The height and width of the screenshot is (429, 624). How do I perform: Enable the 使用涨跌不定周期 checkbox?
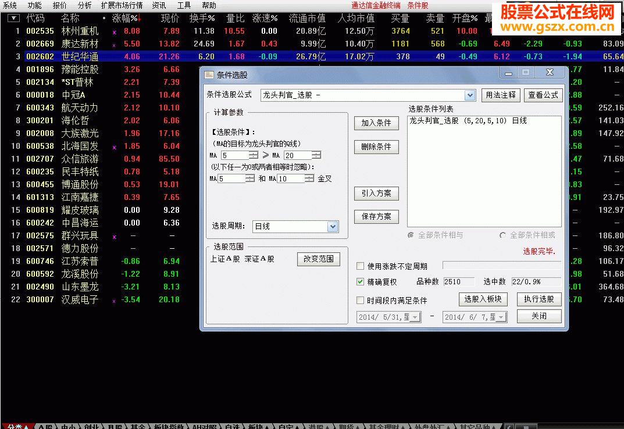[360, 266]
